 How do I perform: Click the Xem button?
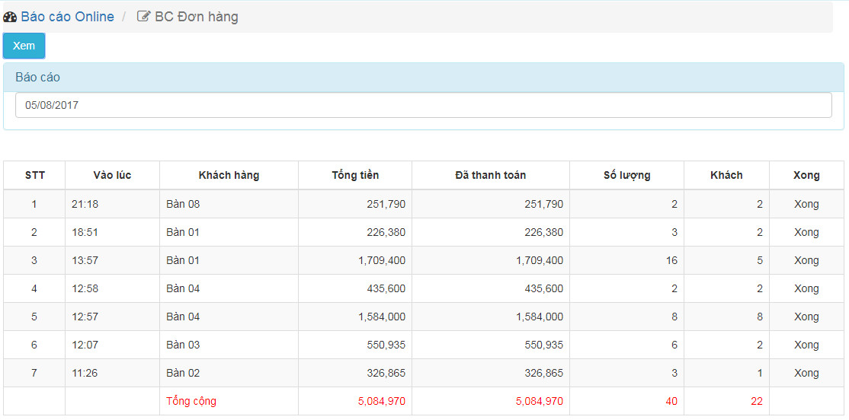[24, 46]
